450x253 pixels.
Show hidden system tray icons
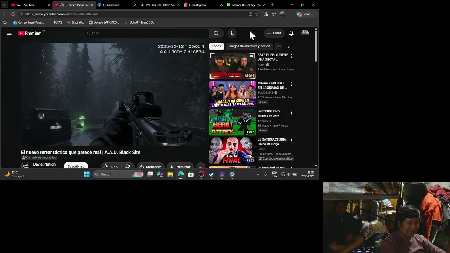pyautogui.click(x=258, y=174)
